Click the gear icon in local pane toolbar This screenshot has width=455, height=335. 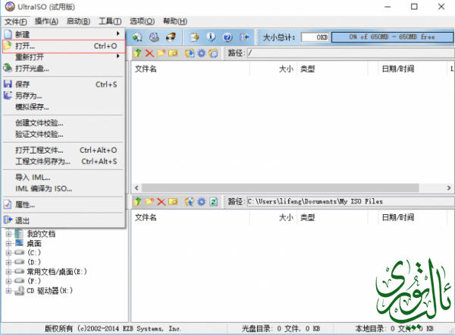[202, 201]
